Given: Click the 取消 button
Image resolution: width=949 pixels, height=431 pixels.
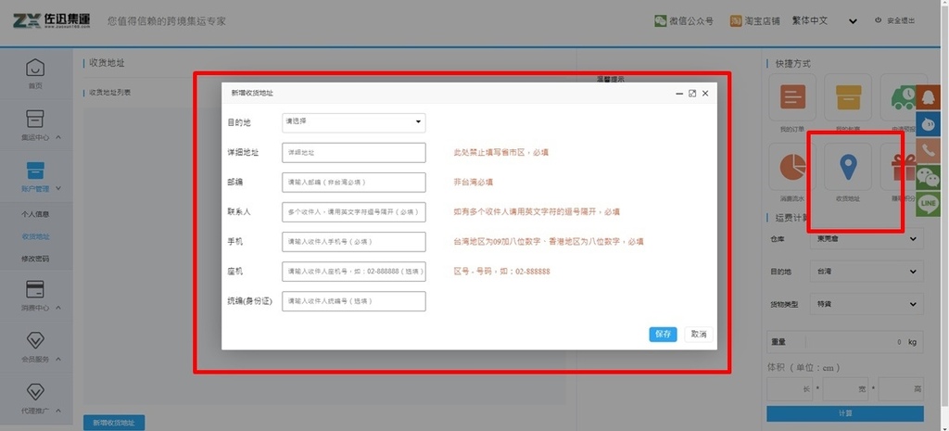Looking at the screenshot, I should coord(699,335).
